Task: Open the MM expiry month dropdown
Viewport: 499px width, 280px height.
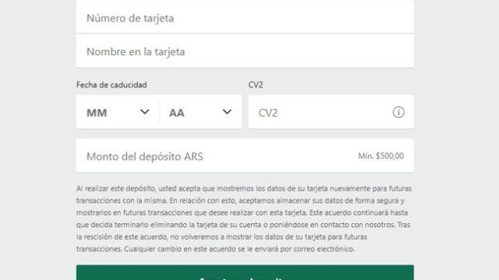Action: point(118,112)
